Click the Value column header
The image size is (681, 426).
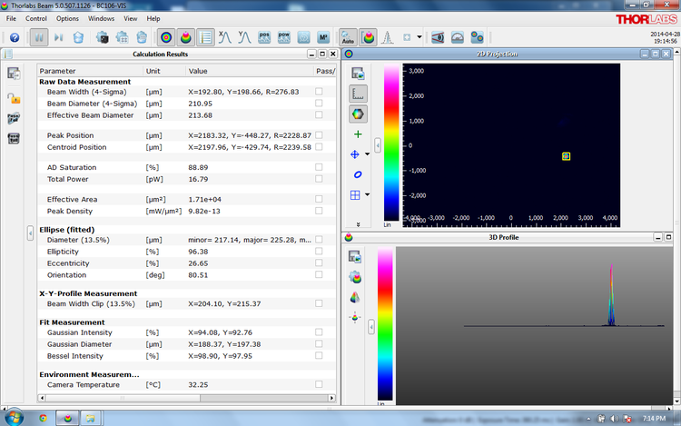click(x=198, y=71)
